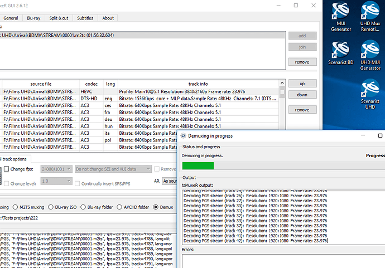Launch the Scenarist BD desktop icon

click(341, 53)
